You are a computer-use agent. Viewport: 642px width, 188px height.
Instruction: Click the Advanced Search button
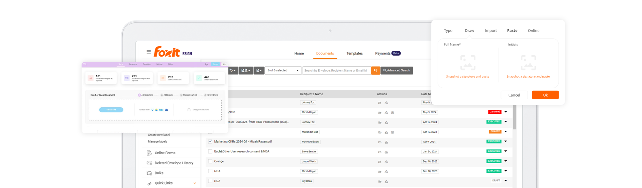(x=397, y=70)
